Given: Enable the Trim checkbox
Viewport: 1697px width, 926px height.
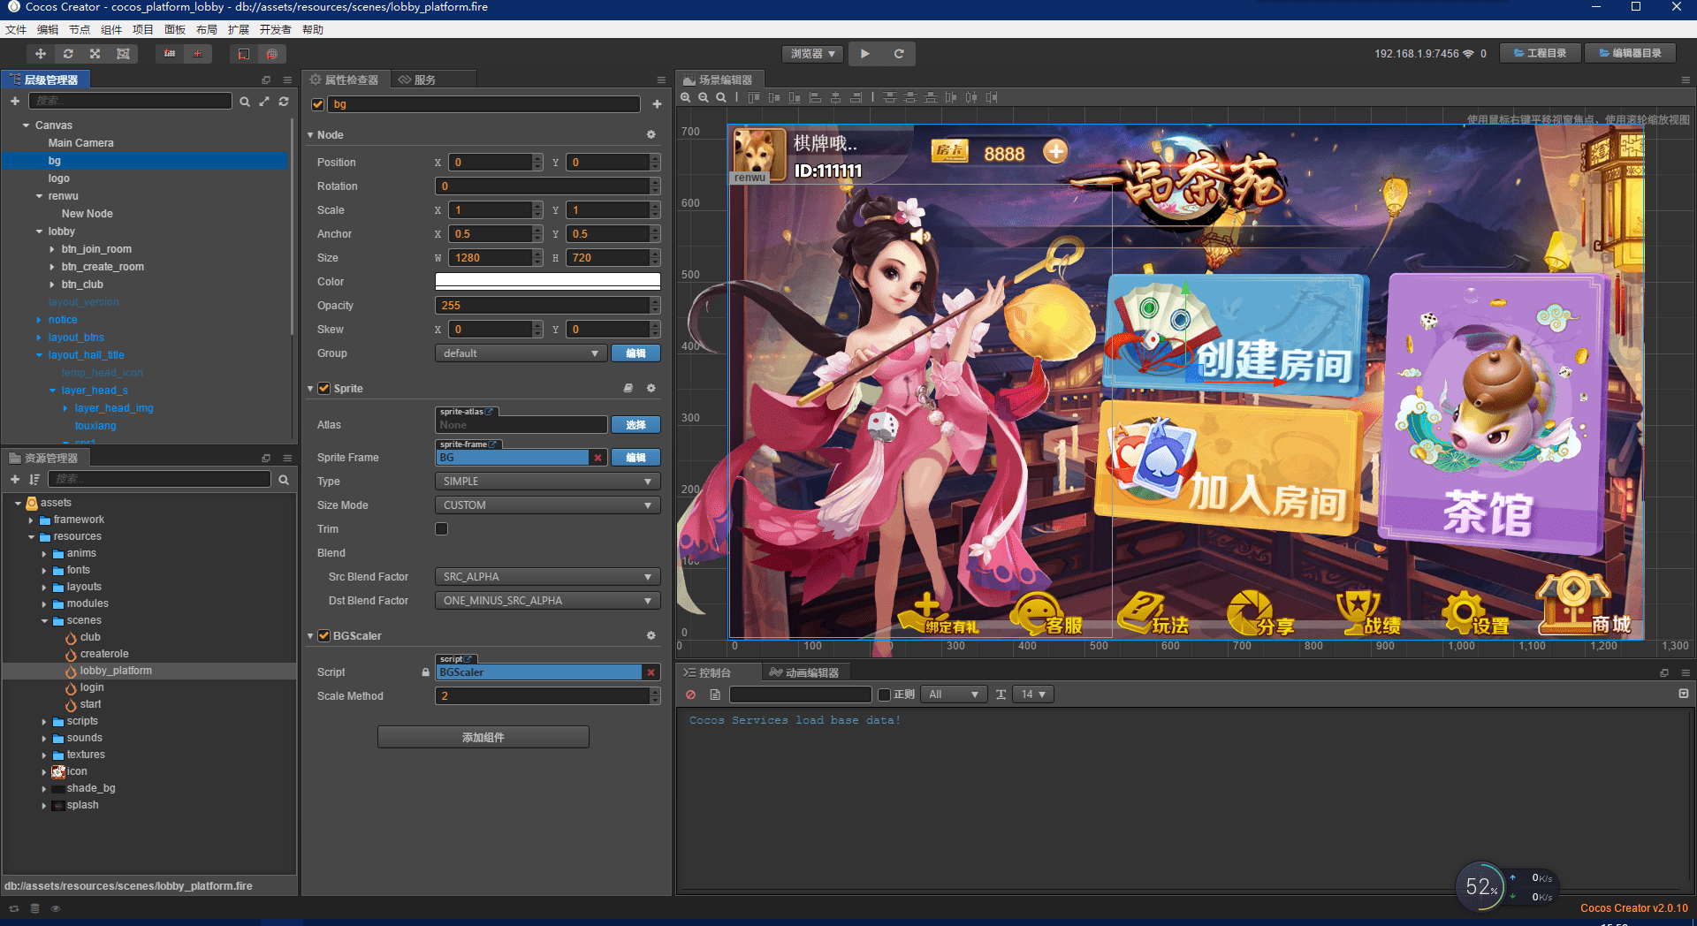Looking at the screenshot, I should pos(442,528).
